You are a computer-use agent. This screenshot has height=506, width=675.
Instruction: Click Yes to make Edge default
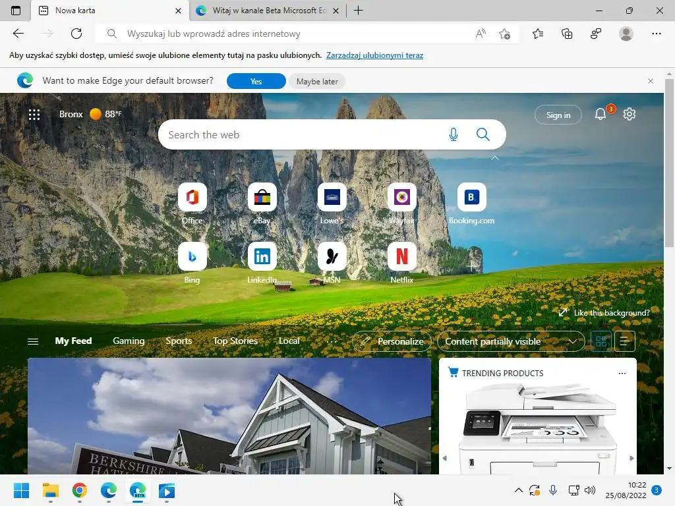(256, 81)
